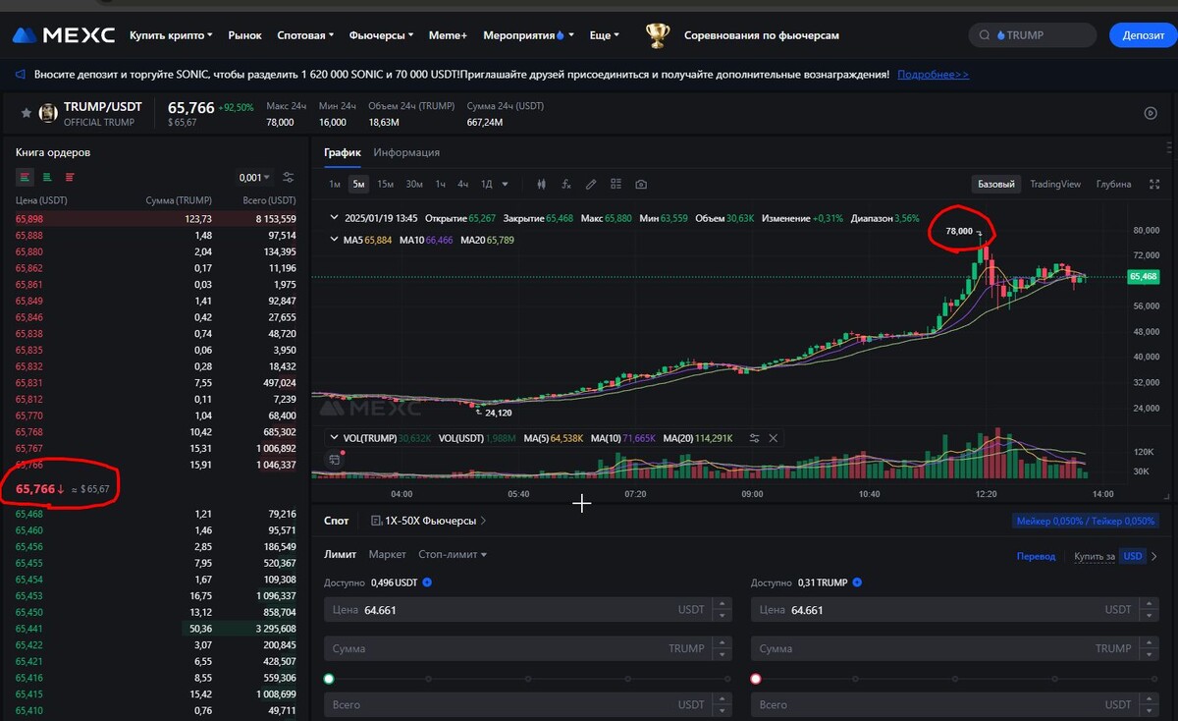Image resolution: width=1178 pixels, height=721 pixels.
Task: Open the Еще dropdown menu
Action: pyautogui.click(x=604, y=35)
